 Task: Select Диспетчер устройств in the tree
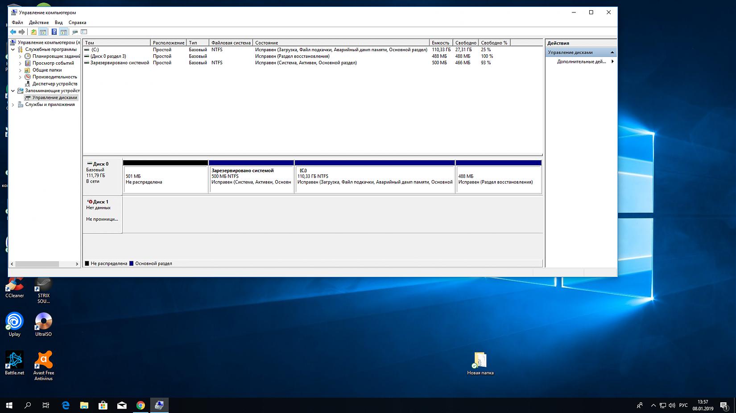tap(54, 84)
